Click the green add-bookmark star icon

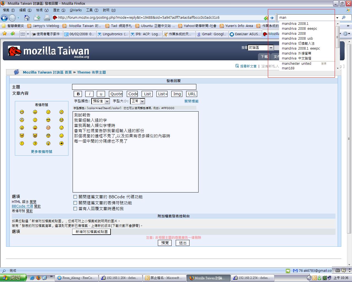point(12,34)
